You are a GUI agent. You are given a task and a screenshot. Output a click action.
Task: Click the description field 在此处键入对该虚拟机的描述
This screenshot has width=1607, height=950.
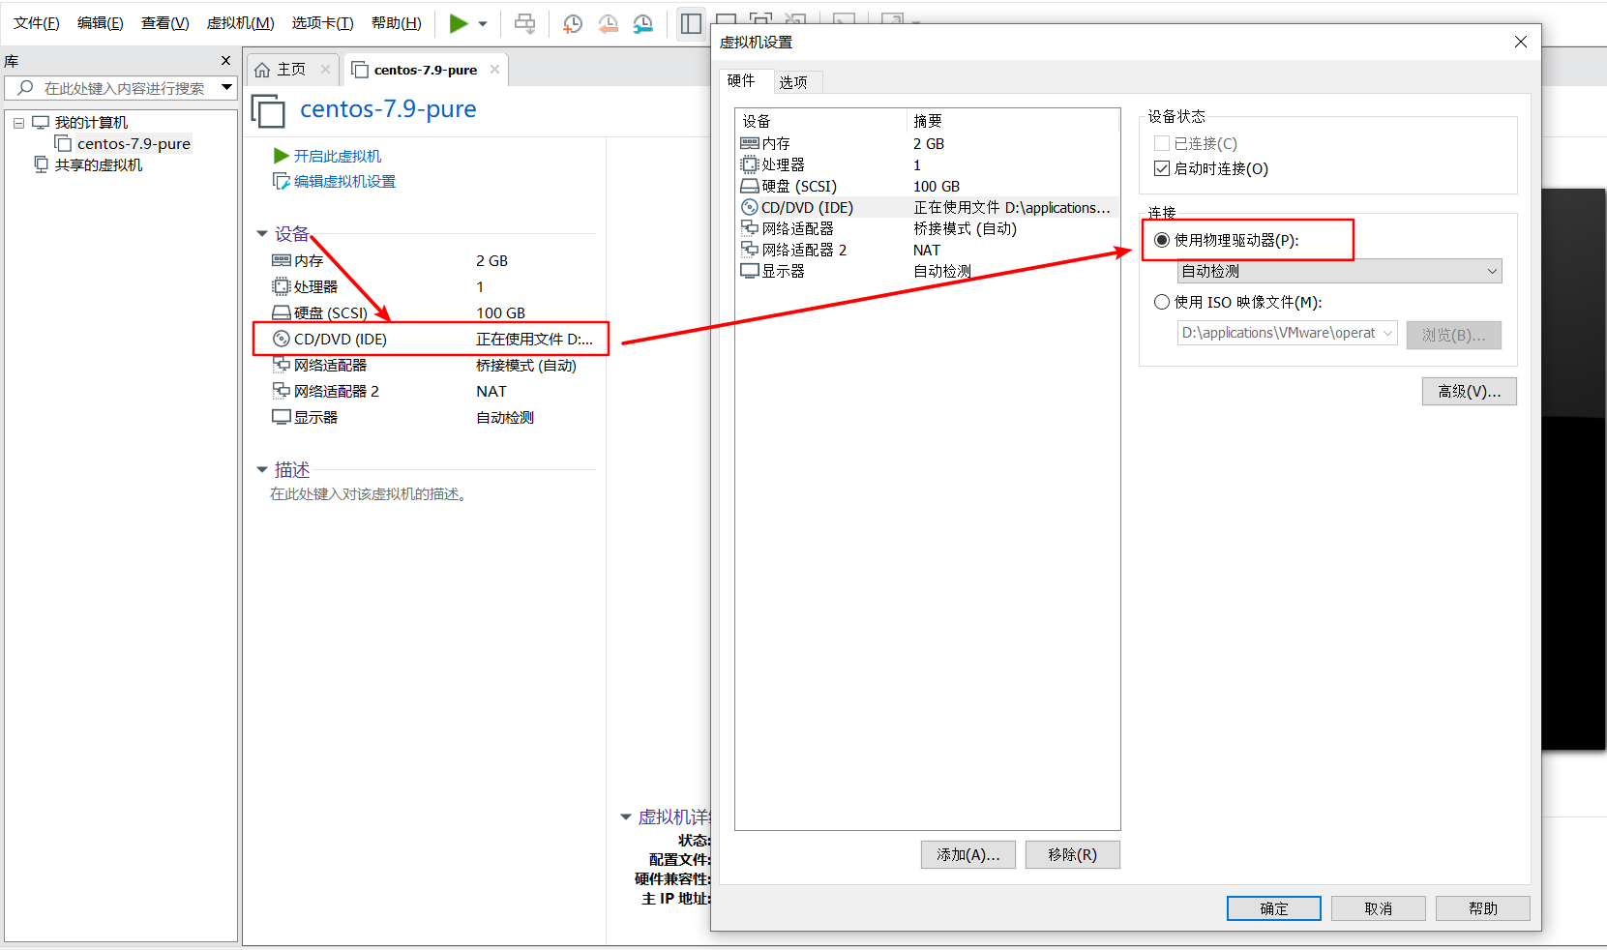pyautogui.click(x=370, y=494)
